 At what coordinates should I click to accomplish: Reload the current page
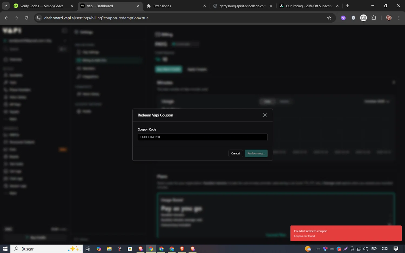(x=26, y=18)
